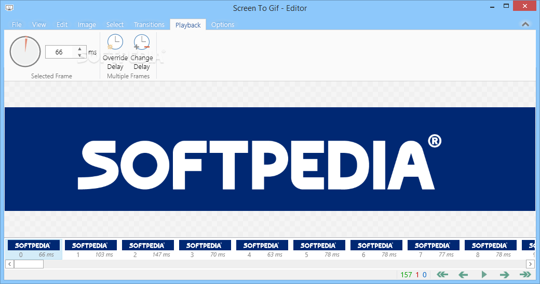Click the Change Delay icon
Viewport: 540px width, 284px height.
(142, 42)
